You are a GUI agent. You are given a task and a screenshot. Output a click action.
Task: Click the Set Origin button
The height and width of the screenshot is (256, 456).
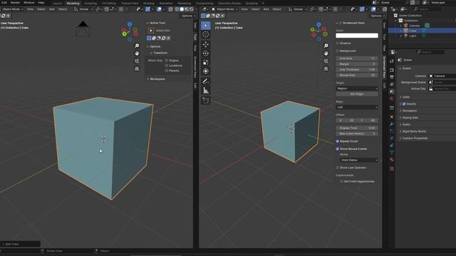coord(357,95)
